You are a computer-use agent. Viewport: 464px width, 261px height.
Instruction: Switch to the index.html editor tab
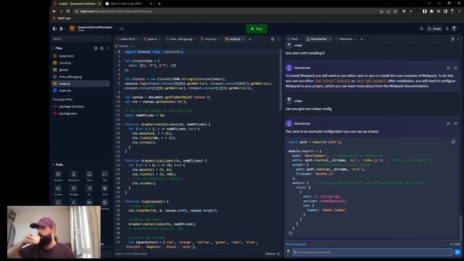[x=128, y=39]
